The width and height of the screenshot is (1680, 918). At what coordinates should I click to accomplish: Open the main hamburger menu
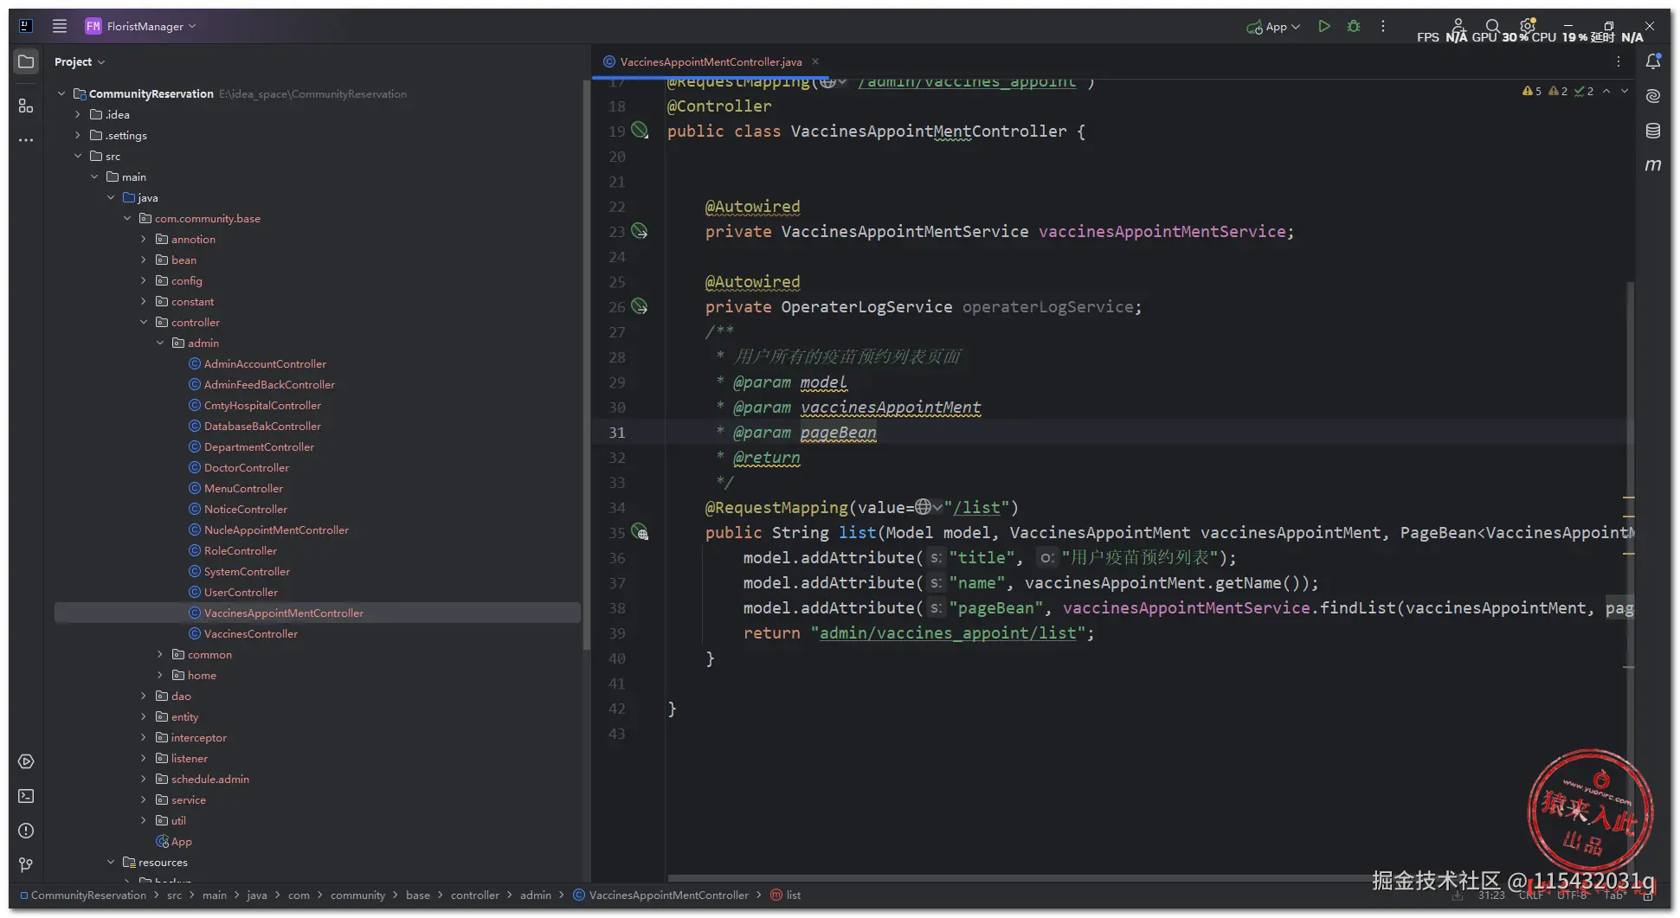pos(60,26)
